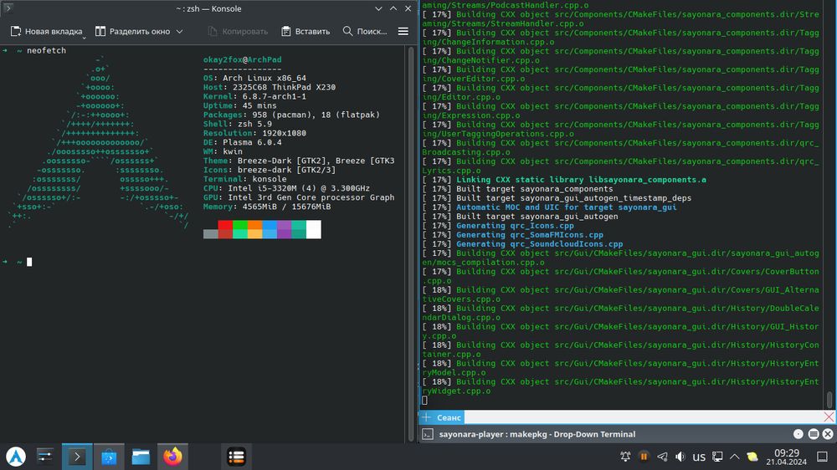Switch the US keyboard layout indicator
Screen dimensions: 837x470
point(699,457)
